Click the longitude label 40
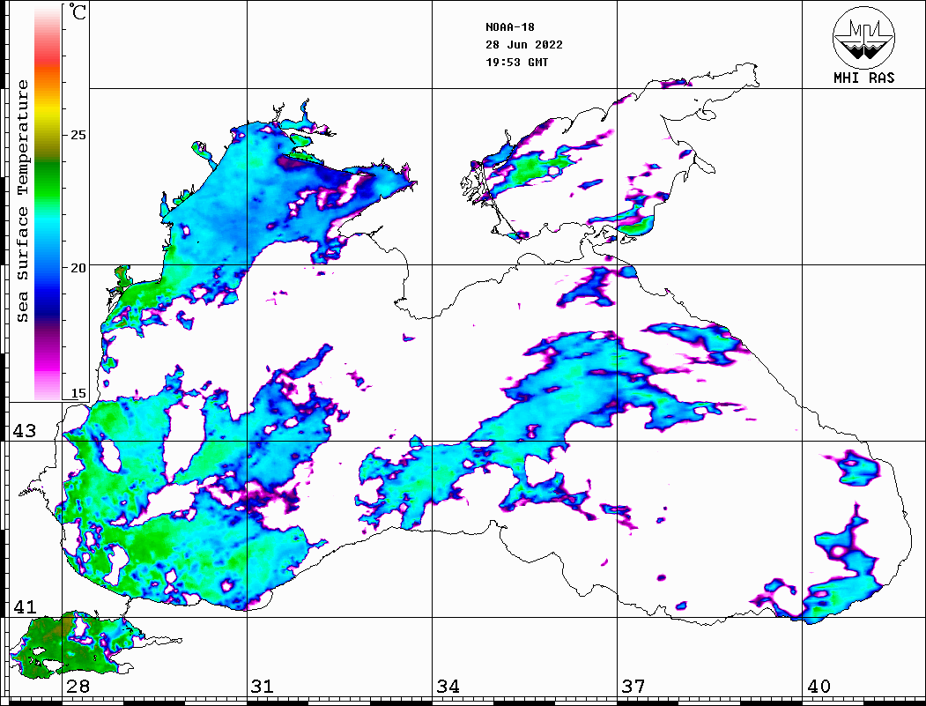Image resolution: width=926 pixels, height=706 pixels. (x=819, y=687)
